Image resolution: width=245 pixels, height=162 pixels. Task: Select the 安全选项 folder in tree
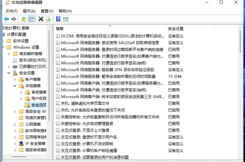click(x=38, y=105)
